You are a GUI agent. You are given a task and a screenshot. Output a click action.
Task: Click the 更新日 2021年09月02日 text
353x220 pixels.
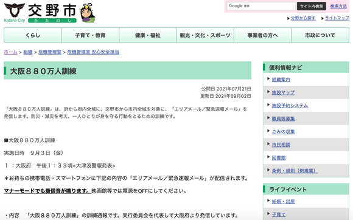pos(226,96)
